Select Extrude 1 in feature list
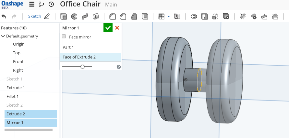The height and width of the screenshot is (138, 289). [16, 88]
